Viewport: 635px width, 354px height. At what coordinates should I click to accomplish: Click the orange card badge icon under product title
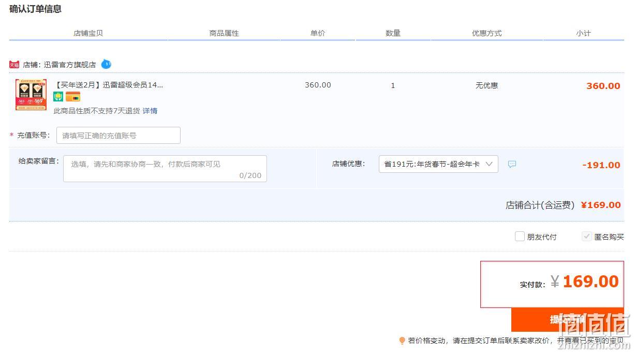pyautogui.click(x=73, y=97)
